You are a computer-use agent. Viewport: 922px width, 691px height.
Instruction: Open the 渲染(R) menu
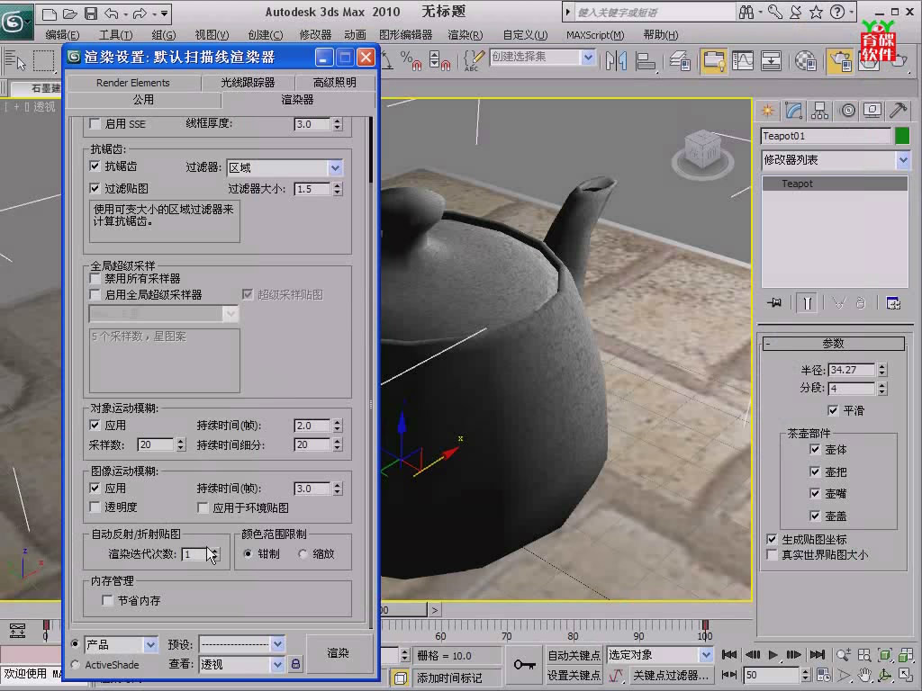pyautogui.click(x=466, y=35)
